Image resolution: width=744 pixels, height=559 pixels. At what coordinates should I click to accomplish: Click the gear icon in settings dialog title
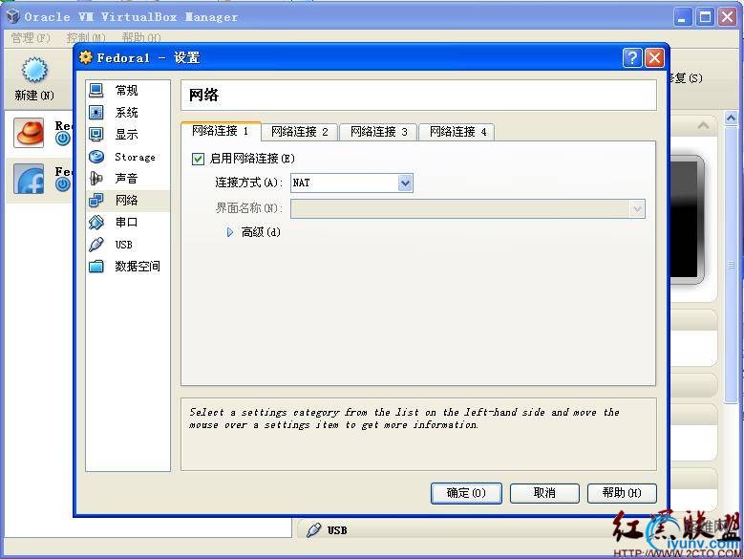86,57
